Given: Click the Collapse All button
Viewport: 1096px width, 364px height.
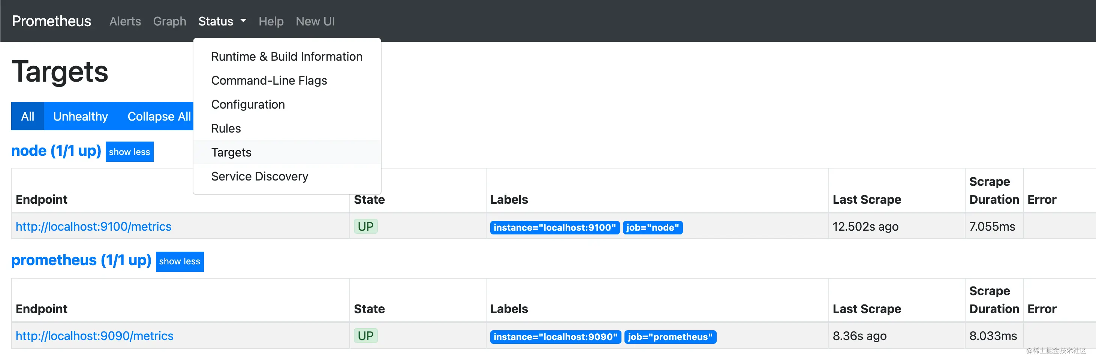Looking at the screenshot, I should pyautogui.click(x=159, y=116).
